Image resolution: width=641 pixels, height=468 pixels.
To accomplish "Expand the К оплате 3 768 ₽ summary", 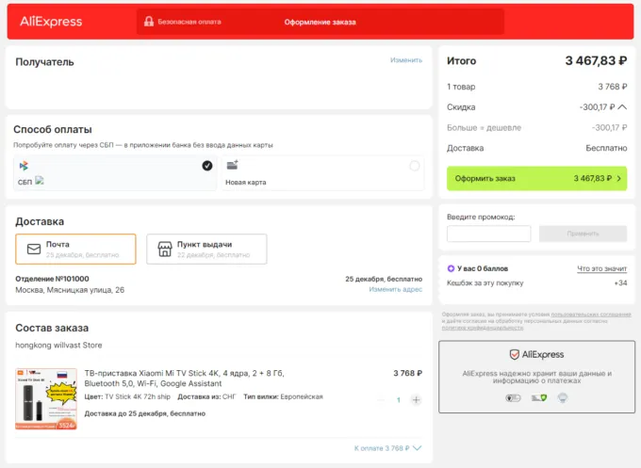I will [417, 448].
